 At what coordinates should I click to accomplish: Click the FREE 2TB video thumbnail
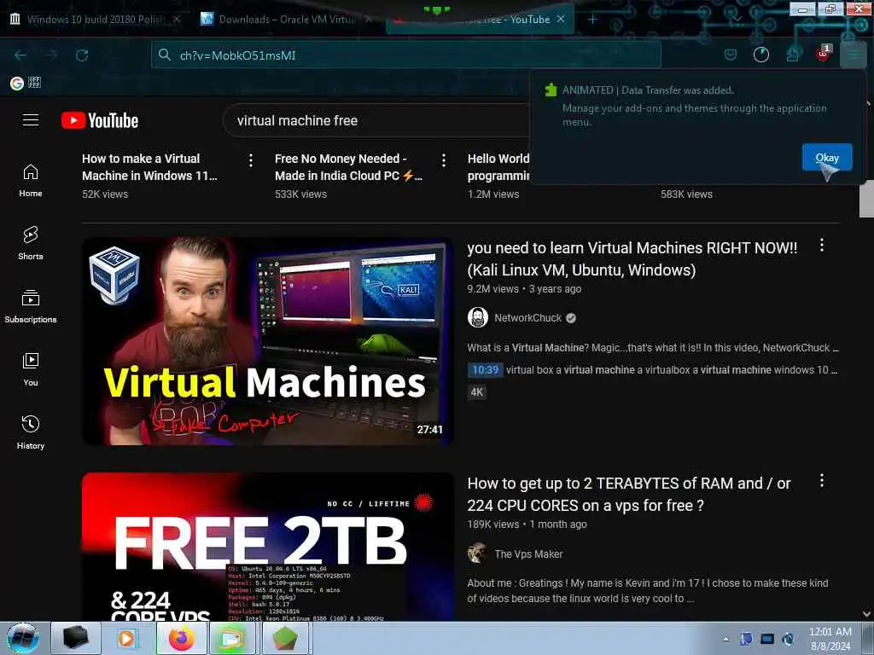[x=267, y=547]
